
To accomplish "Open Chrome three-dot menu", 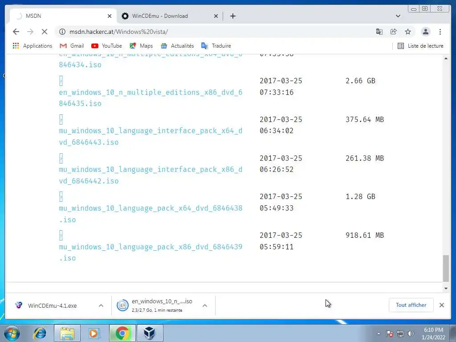I will coord(440,32).
